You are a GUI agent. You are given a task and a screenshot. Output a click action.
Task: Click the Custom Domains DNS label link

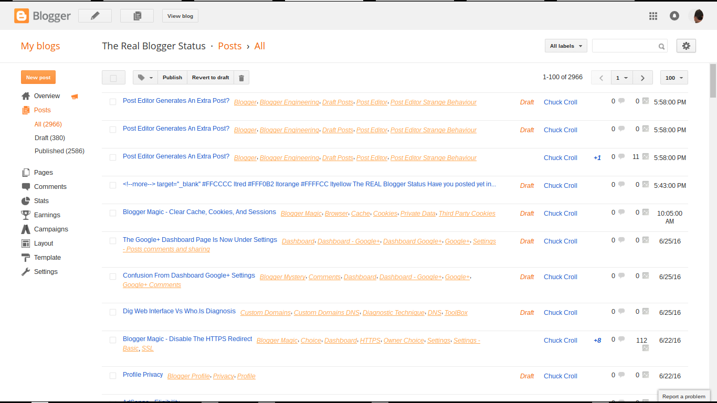(326, 313)
